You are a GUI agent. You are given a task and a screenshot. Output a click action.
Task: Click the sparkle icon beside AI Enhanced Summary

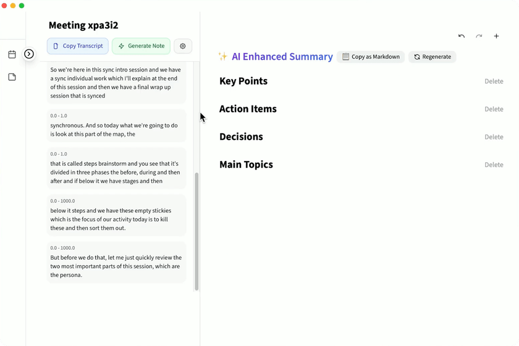click(223, 57)
